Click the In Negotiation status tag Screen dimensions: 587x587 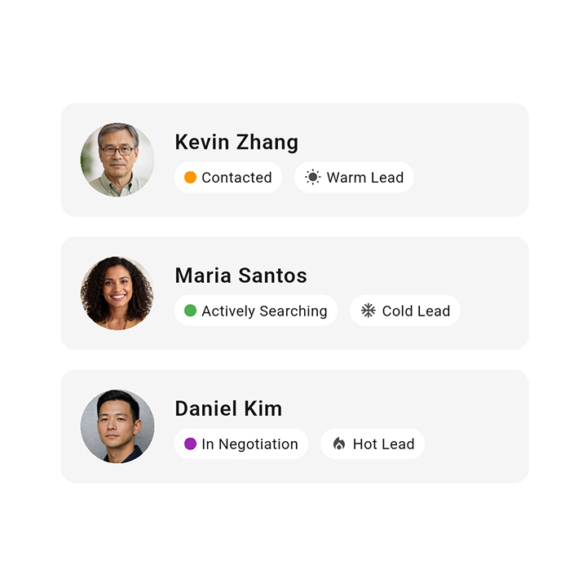[241, 444]
